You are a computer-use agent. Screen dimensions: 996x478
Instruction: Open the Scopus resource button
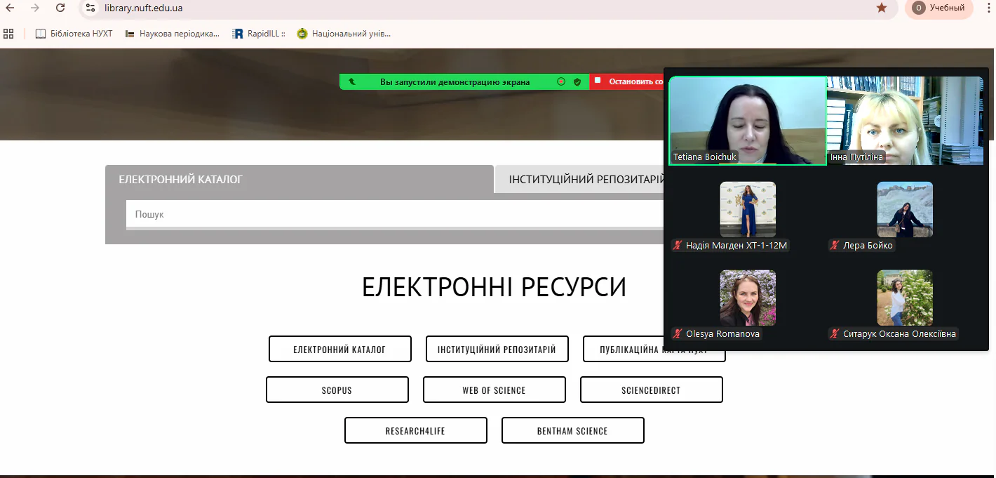tap(337, 390)
